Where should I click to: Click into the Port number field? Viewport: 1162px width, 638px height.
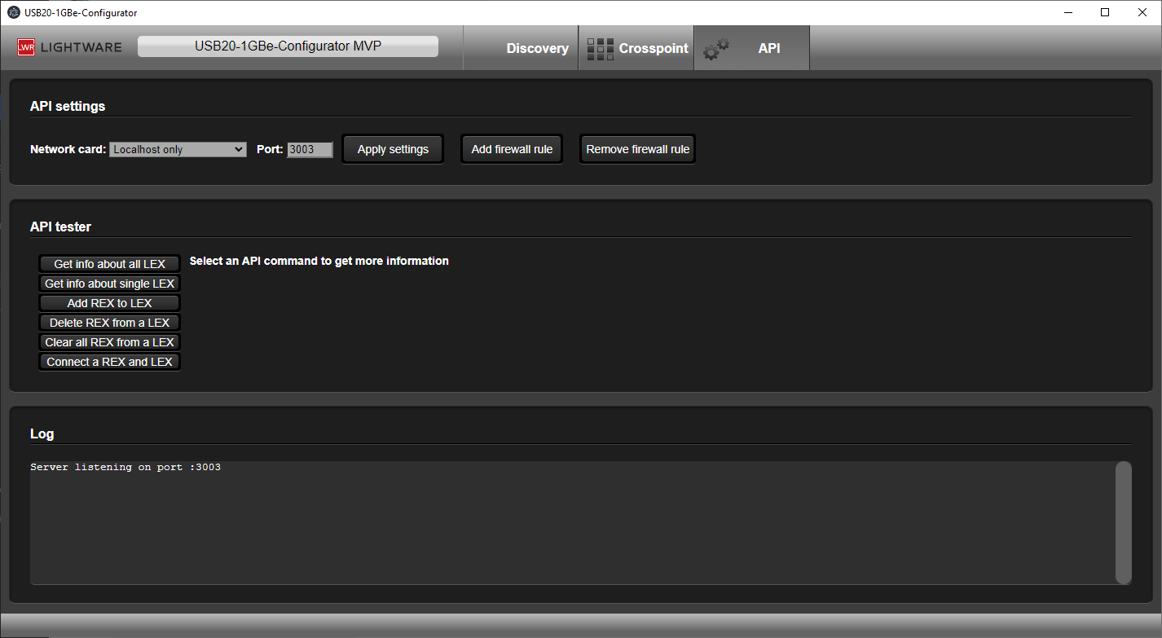(310, 149)
